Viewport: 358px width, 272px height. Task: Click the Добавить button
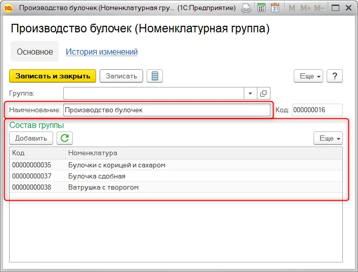pos(31,138)
